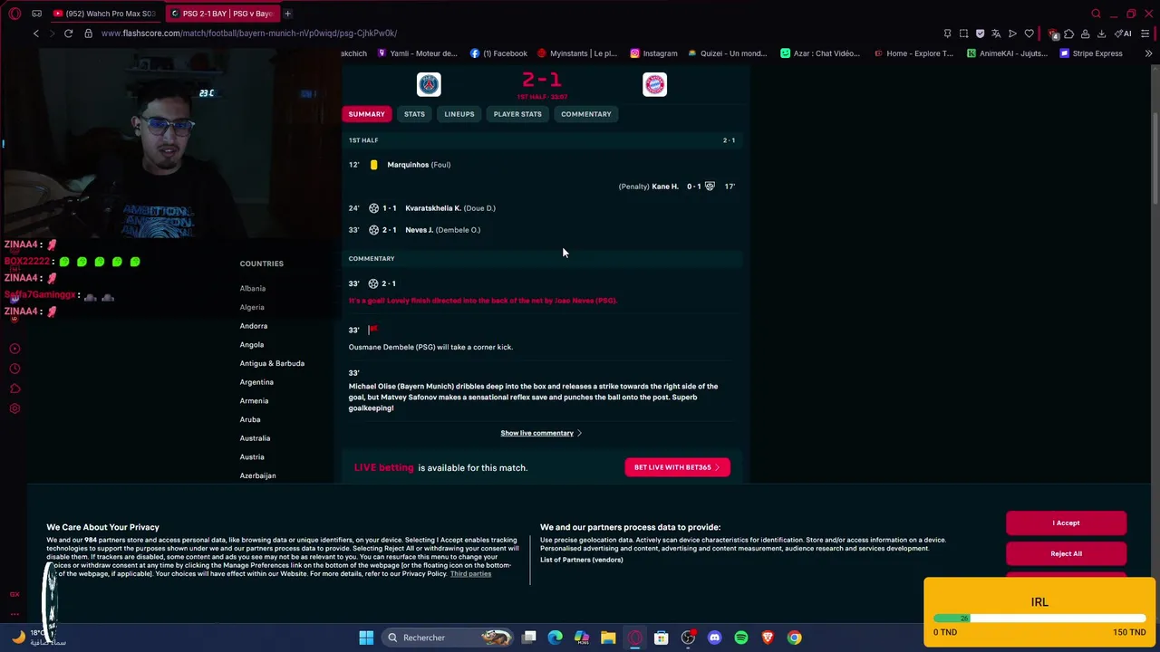Open Google Chrome from taskbar
Screen dimensions: 1160x652
pyautogui.click(x=794, y=638)
